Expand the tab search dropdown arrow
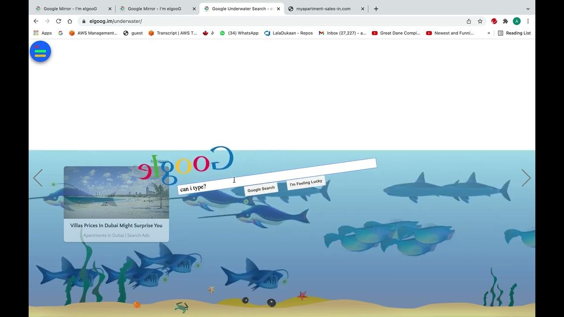This screenshot has height=317, width=564. coord(528,9)
